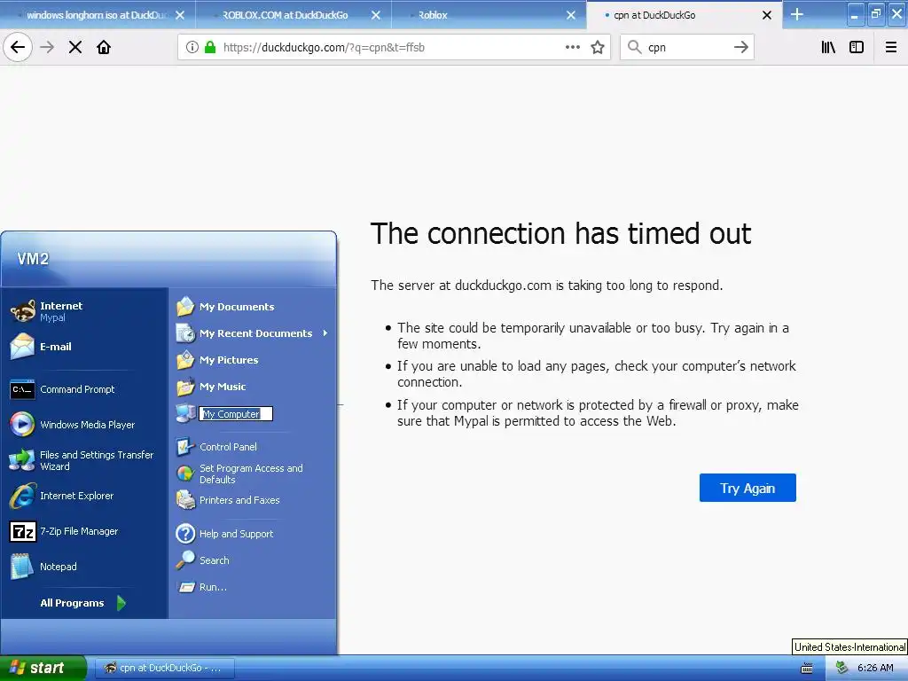Open Set Program Access and Defaults

253,474
